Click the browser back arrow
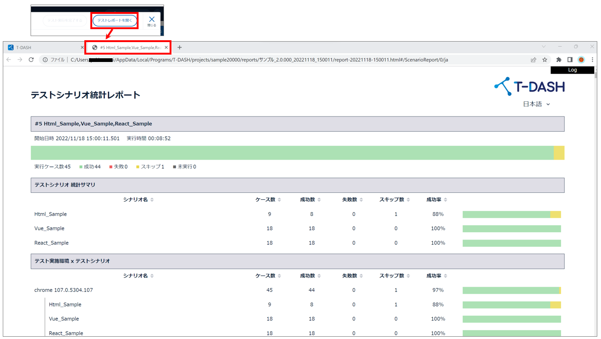Viewport: 601px width, 339px height. (x=8, y=60)
